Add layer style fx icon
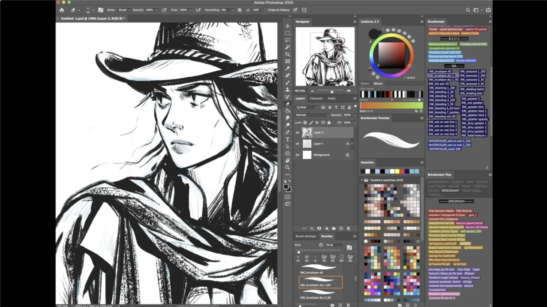This screenshot has height=307, width=547. [x=312, y=229]
